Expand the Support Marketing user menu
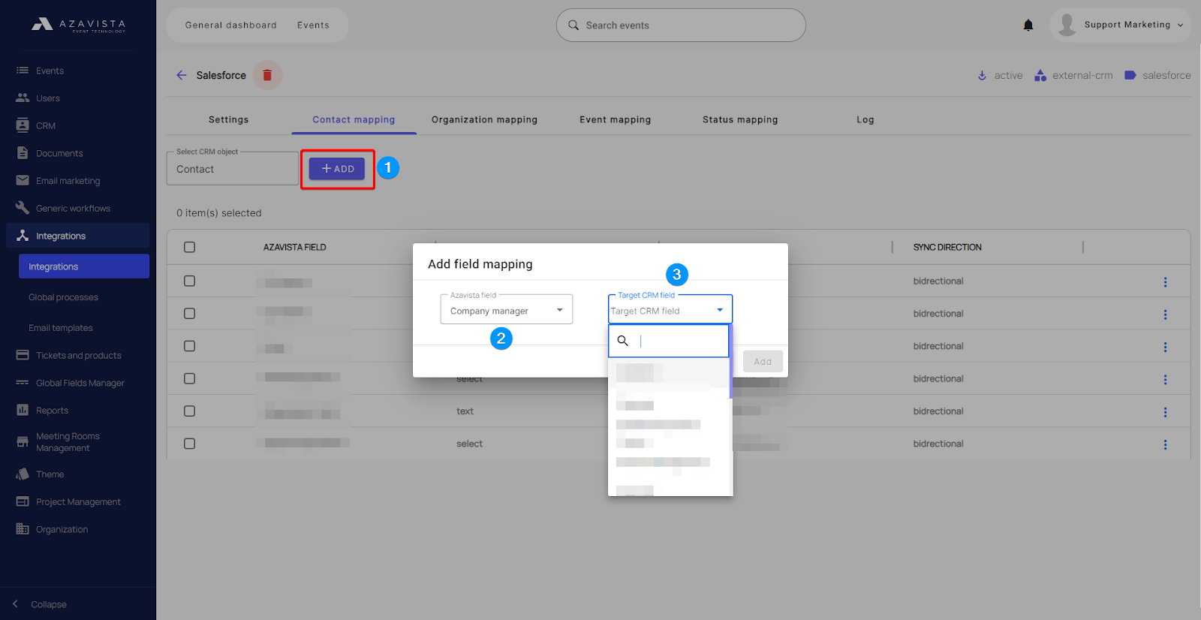The image size is (1201, 620). (1121, 25)
